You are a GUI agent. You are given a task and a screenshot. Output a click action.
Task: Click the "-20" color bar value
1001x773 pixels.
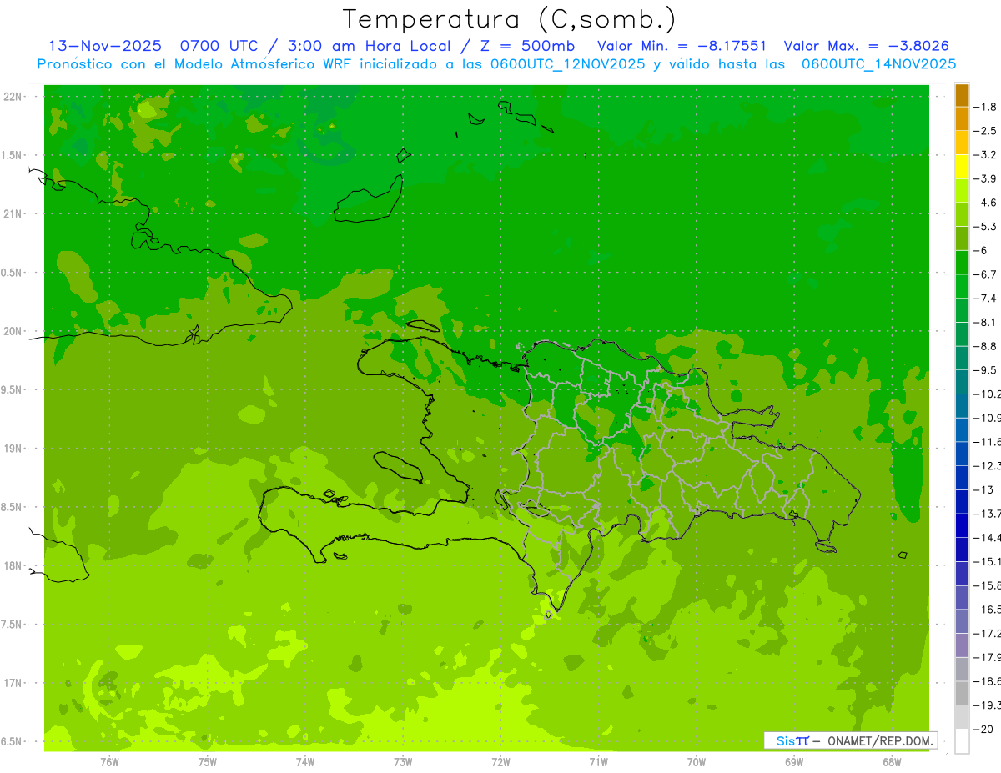tap(983, 730)
